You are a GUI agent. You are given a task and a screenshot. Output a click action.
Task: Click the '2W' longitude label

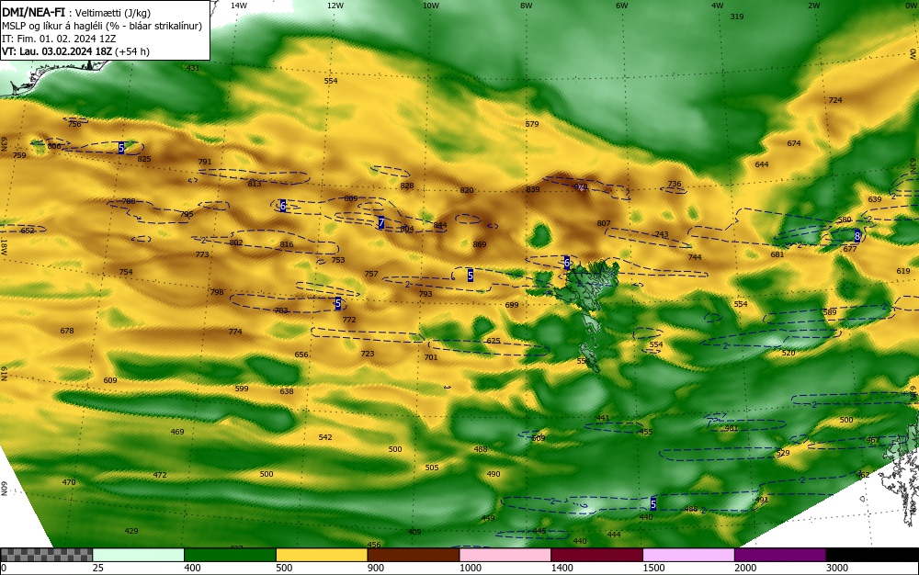click(x=813, y=6)
